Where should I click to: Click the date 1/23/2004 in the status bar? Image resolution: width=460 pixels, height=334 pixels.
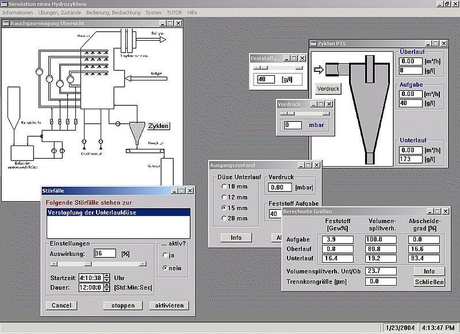coord(400,328)
